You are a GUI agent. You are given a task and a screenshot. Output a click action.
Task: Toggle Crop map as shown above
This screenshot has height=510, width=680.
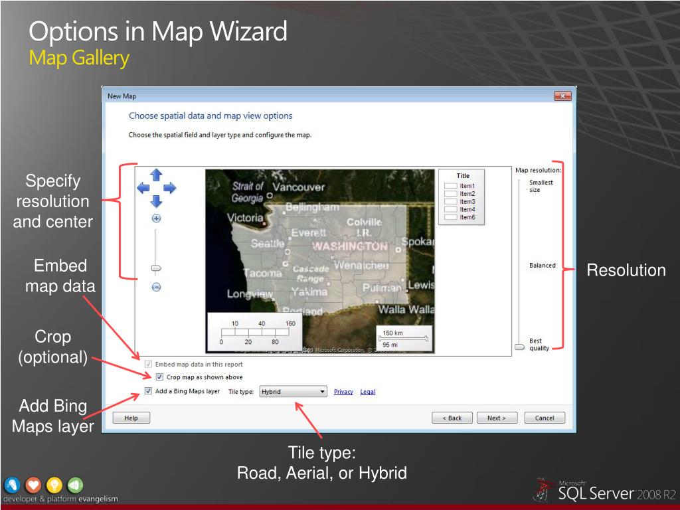[159, 377]
